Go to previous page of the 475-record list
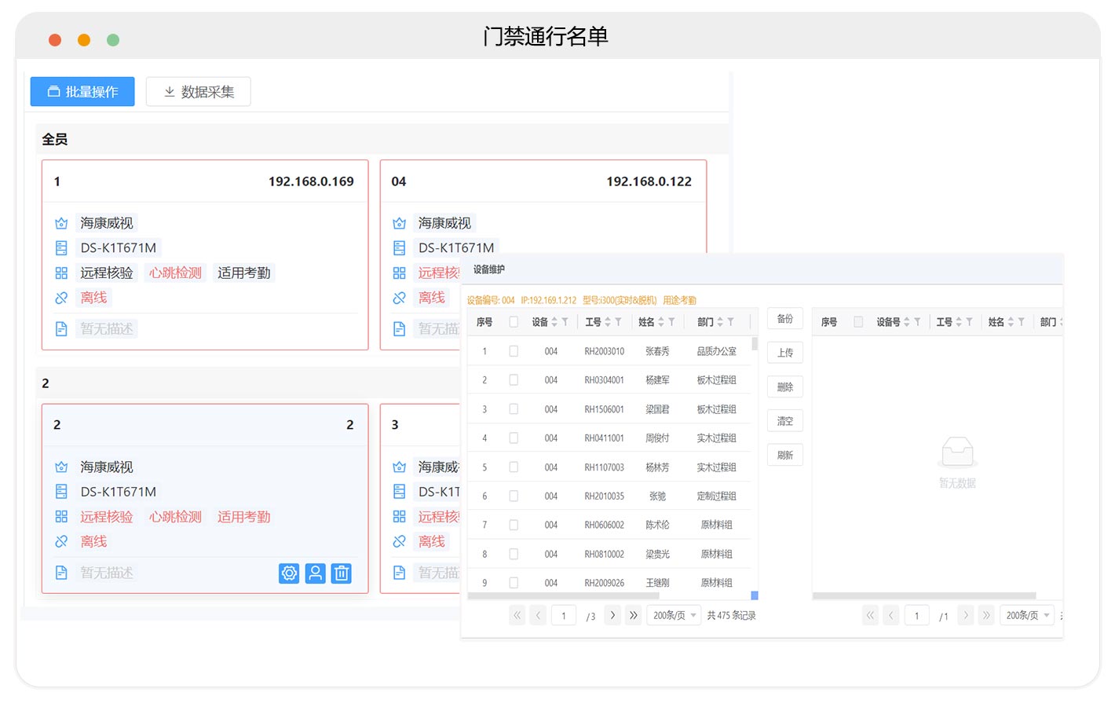This screenshot has height=707, width=1115. [538, 616]
